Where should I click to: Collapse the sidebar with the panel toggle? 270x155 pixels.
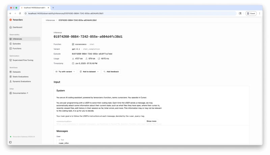[10, 142]
